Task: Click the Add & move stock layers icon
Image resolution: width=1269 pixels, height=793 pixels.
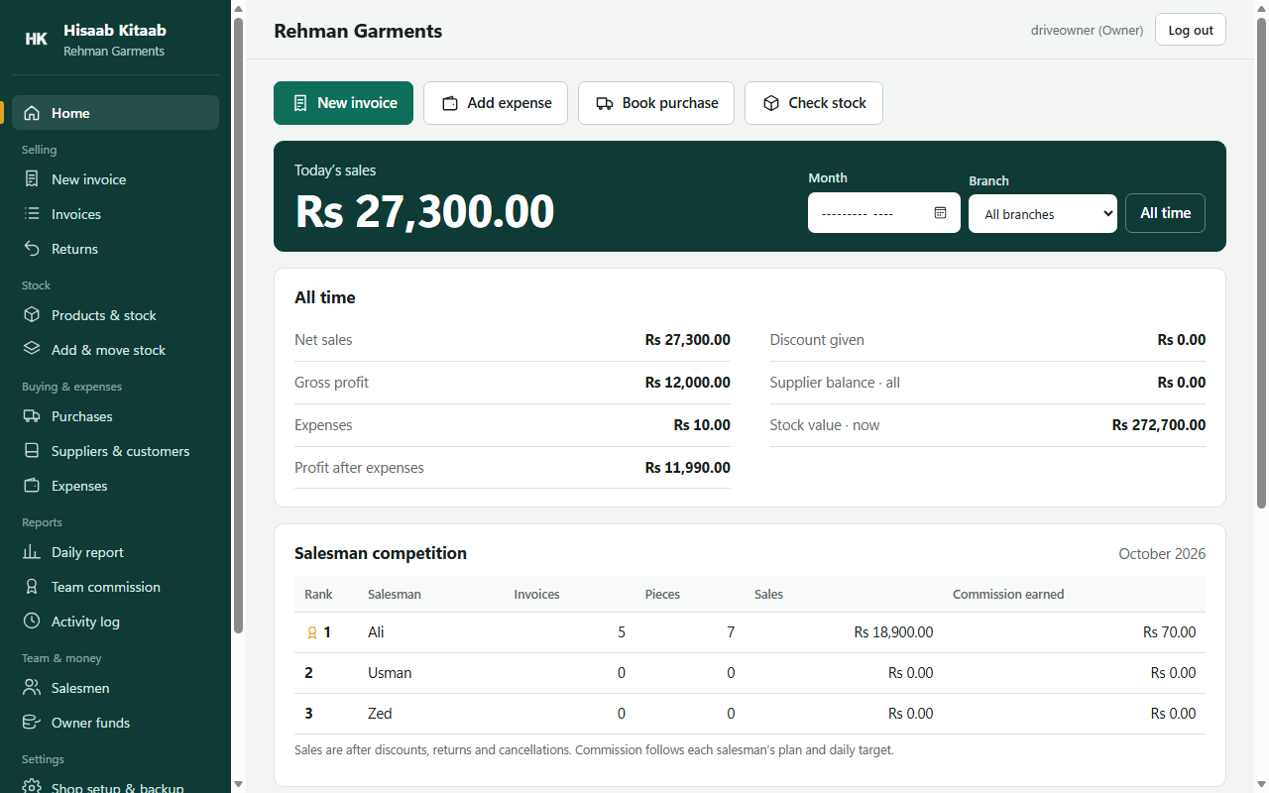Action: (33, 350)
